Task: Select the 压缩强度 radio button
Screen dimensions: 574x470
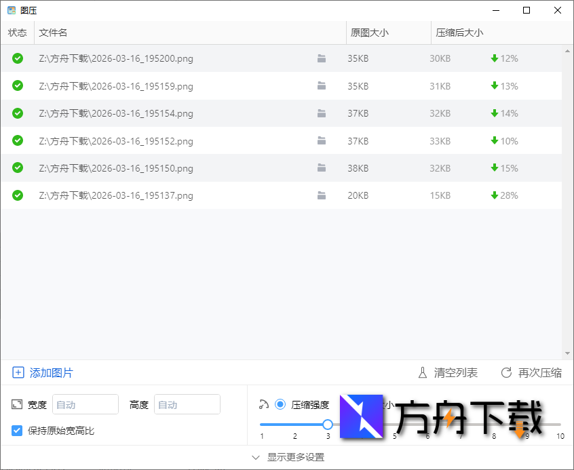Action: [280, 404]
